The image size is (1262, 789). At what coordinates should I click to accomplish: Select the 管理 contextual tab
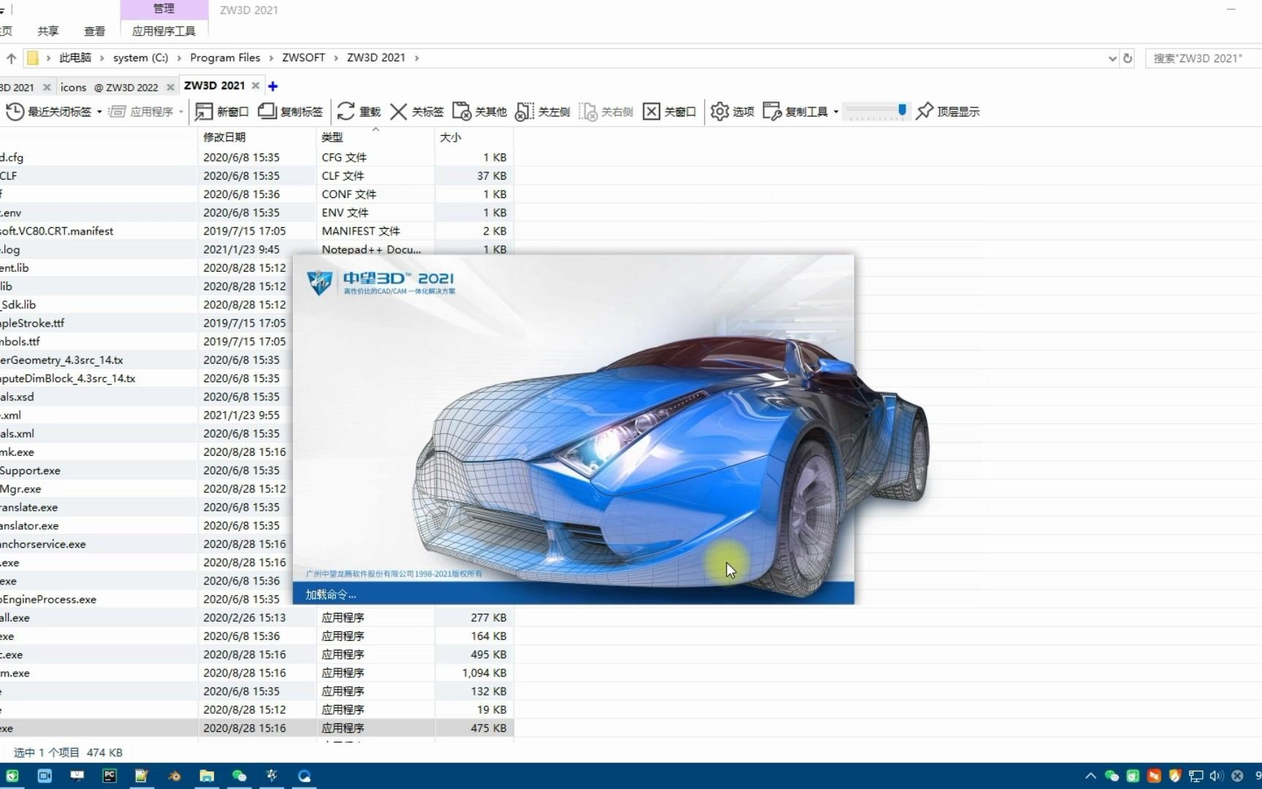164,9
